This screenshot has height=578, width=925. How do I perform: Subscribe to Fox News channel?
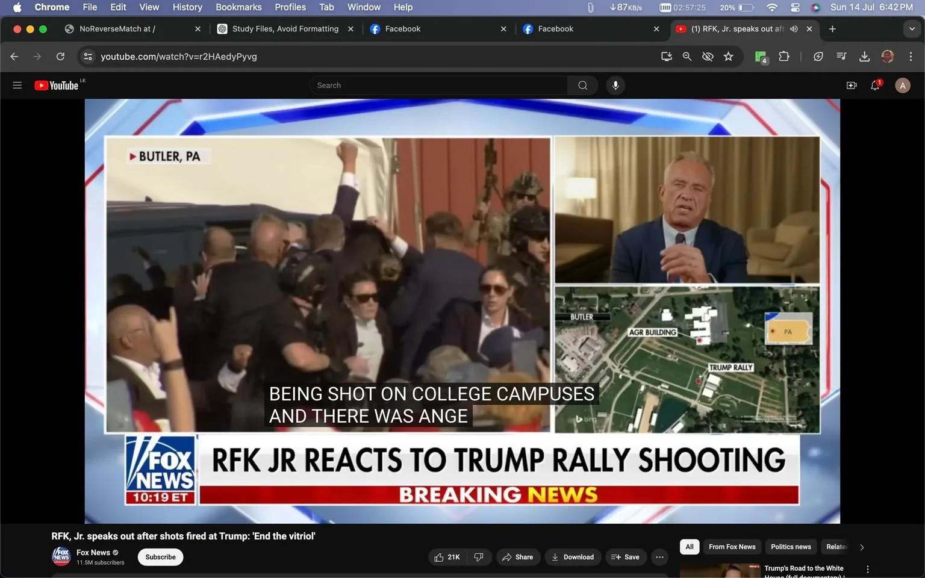pyautogui.click(x=161, y=557)
